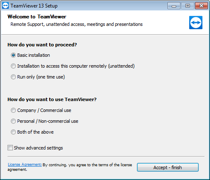This screenshot has height=180, width=210.
Task: Maximize the TeamViewer setup window
Action: (x=187, y=6)
